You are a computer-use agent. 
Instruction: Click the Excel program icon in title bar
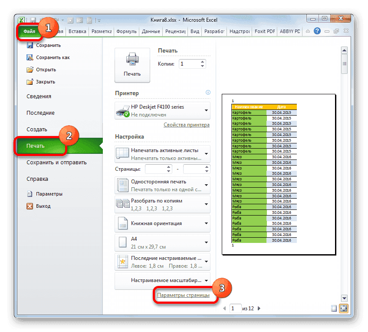coord(21,20)
